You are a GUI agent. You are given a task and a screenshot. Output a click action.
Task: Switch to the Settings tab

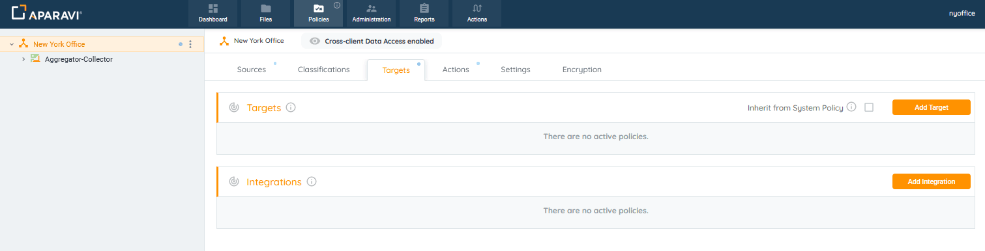pos(516,70)
